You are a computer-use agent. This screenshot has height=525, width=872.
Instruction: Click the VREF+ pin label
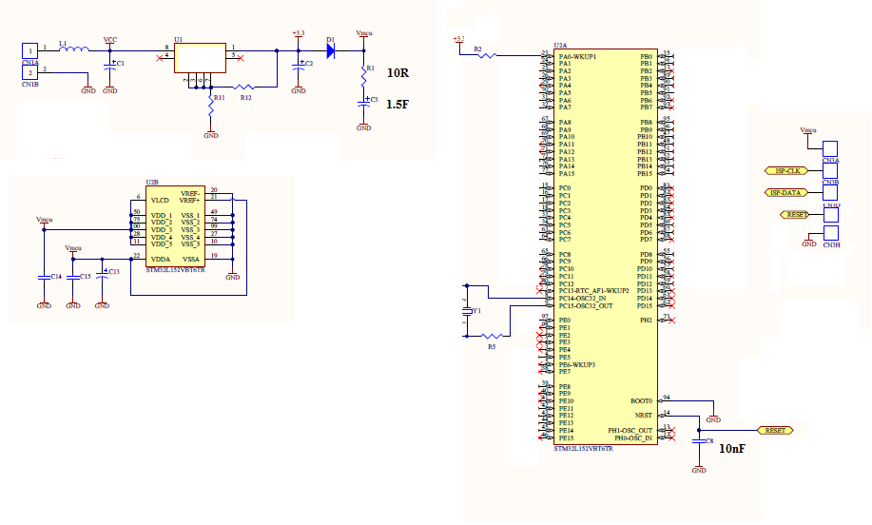[x=189, y=201]
